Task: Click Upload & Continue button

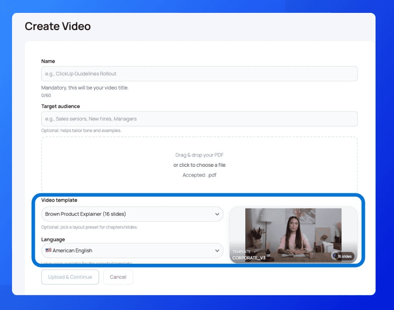Action: [70, 277]
